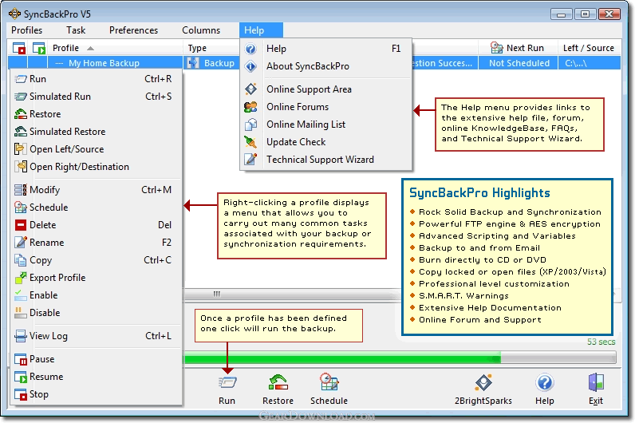Select Disable in the context menu
The height and width of the screenshot is (423, 635).
click(96, 313)
